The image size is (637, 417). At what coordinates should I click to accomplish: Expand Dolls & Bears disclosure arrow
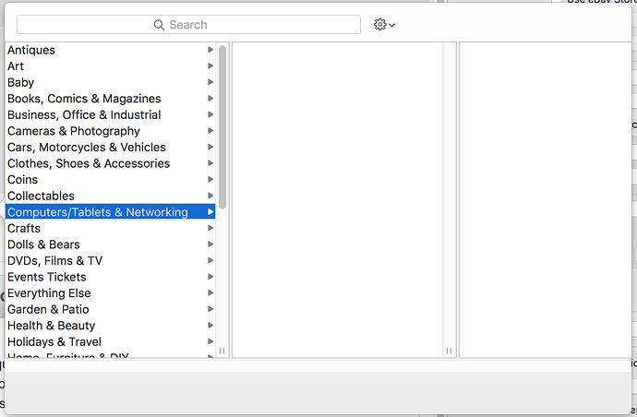(x=210, y=244)
